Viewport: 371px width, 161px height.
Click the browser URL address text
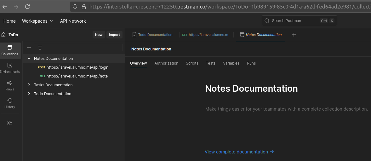(x=230, y=7)
